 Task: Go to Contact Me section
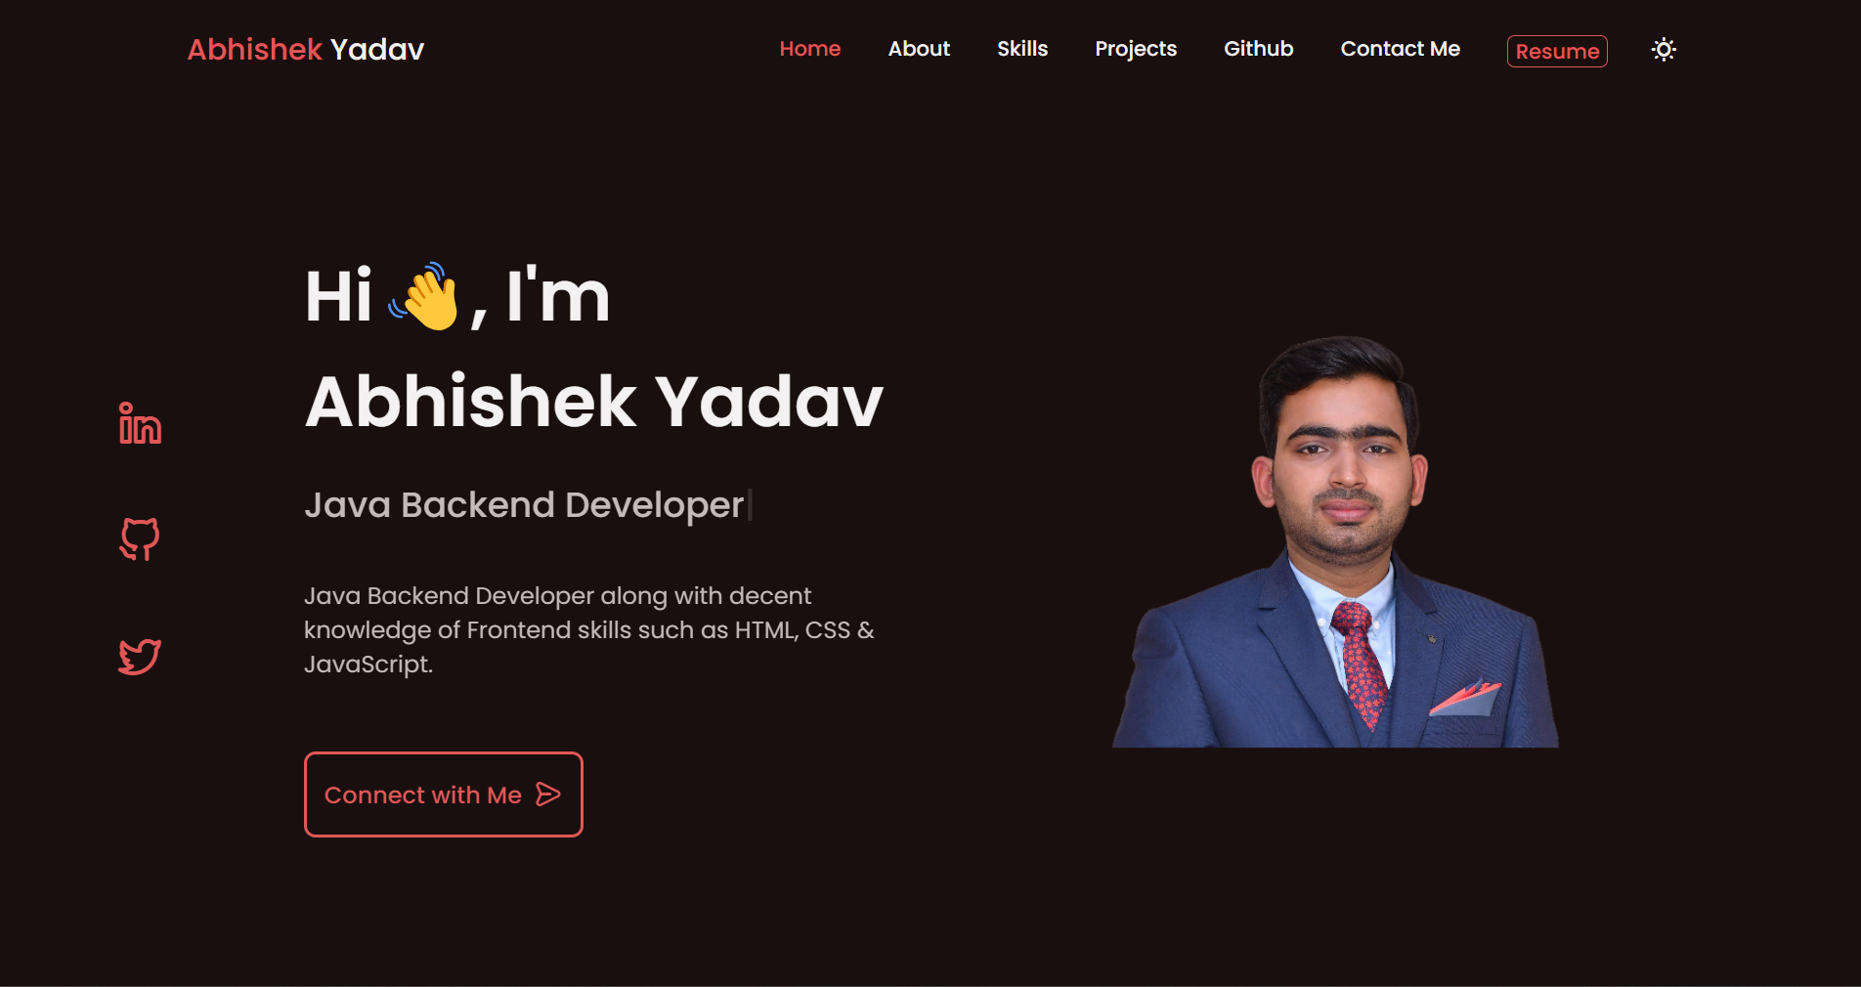pos(1401,49)
